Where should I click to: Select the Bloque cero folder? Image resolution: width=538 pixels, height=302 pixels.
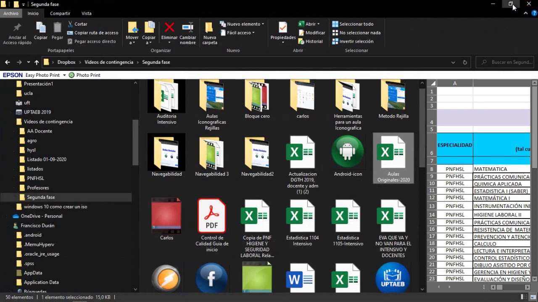pyautogui.click(x=257, y=99)
